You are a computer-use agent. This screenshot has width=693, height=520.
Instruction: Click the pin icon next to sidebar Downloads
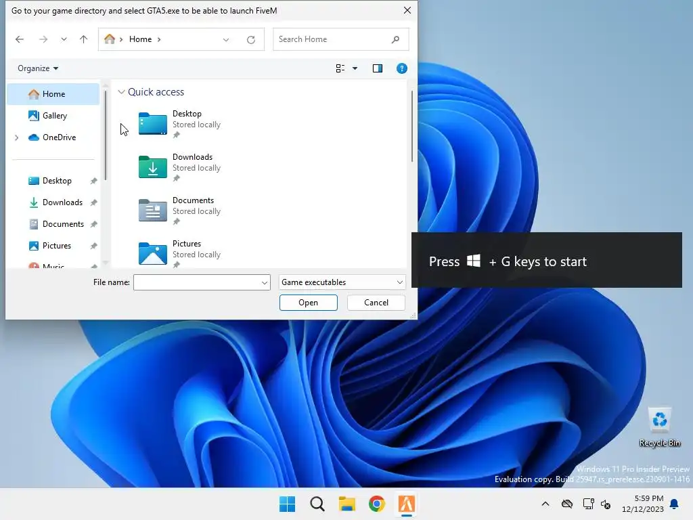pyautogui.click(x=93, y=203)
